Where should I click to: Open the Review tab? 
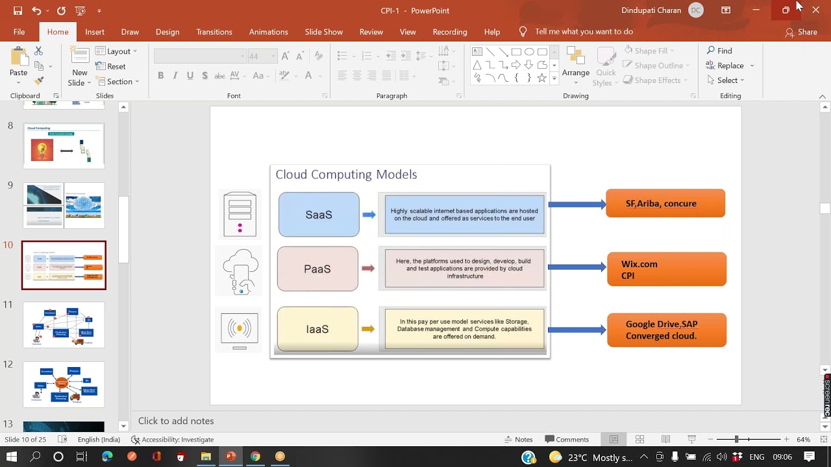[371, 32]
